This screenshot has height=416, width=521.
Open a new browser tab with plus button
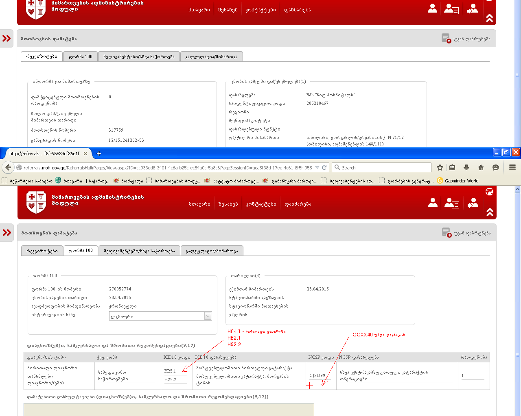click(x=99, y=154)
